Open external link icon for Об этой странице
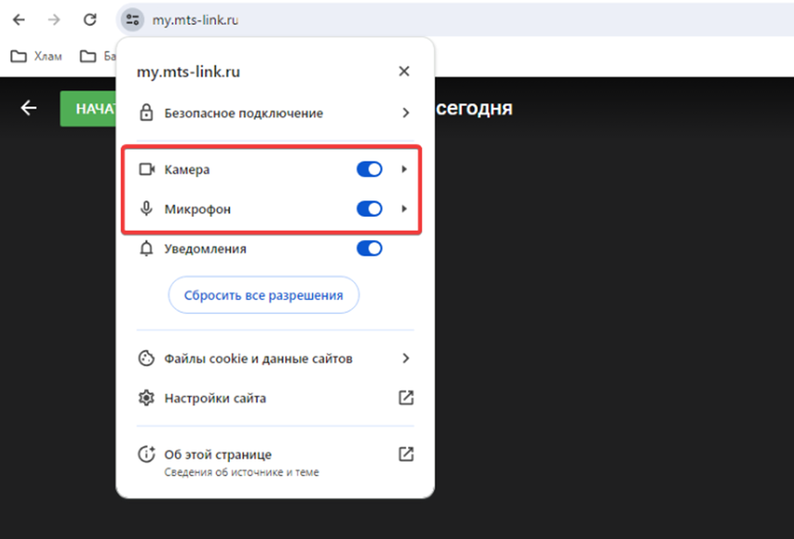The image size is (794, 539). [x=405, y=454]
